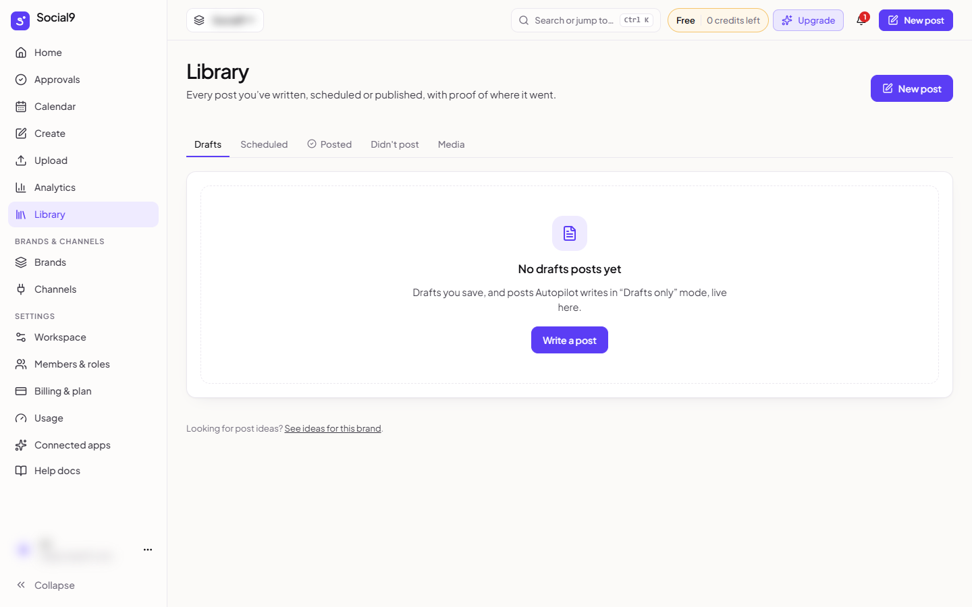Open Help docs via book icon
Screen dimensions: 972x607
(21, 471)
